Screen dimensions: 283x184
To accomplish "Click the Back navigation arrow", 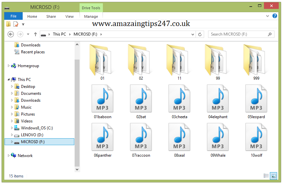I will [x=11, y=34].
